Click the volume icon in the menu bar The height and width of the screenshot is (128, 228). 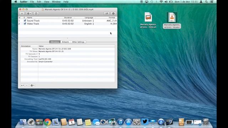(x=166, y=2)
